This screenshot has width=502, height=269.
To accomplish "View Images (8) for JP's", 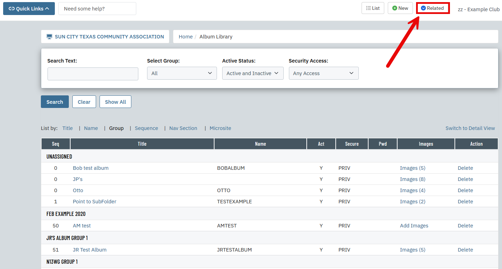I will pos(413,179).
